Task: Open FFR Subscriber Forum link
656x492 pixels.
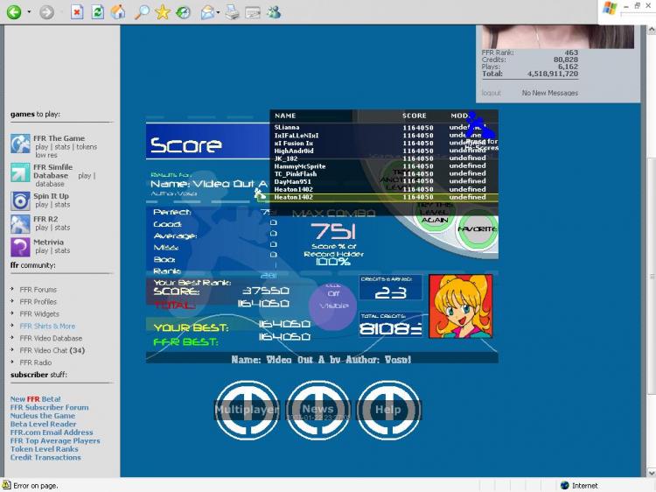Action: [49, 407]
